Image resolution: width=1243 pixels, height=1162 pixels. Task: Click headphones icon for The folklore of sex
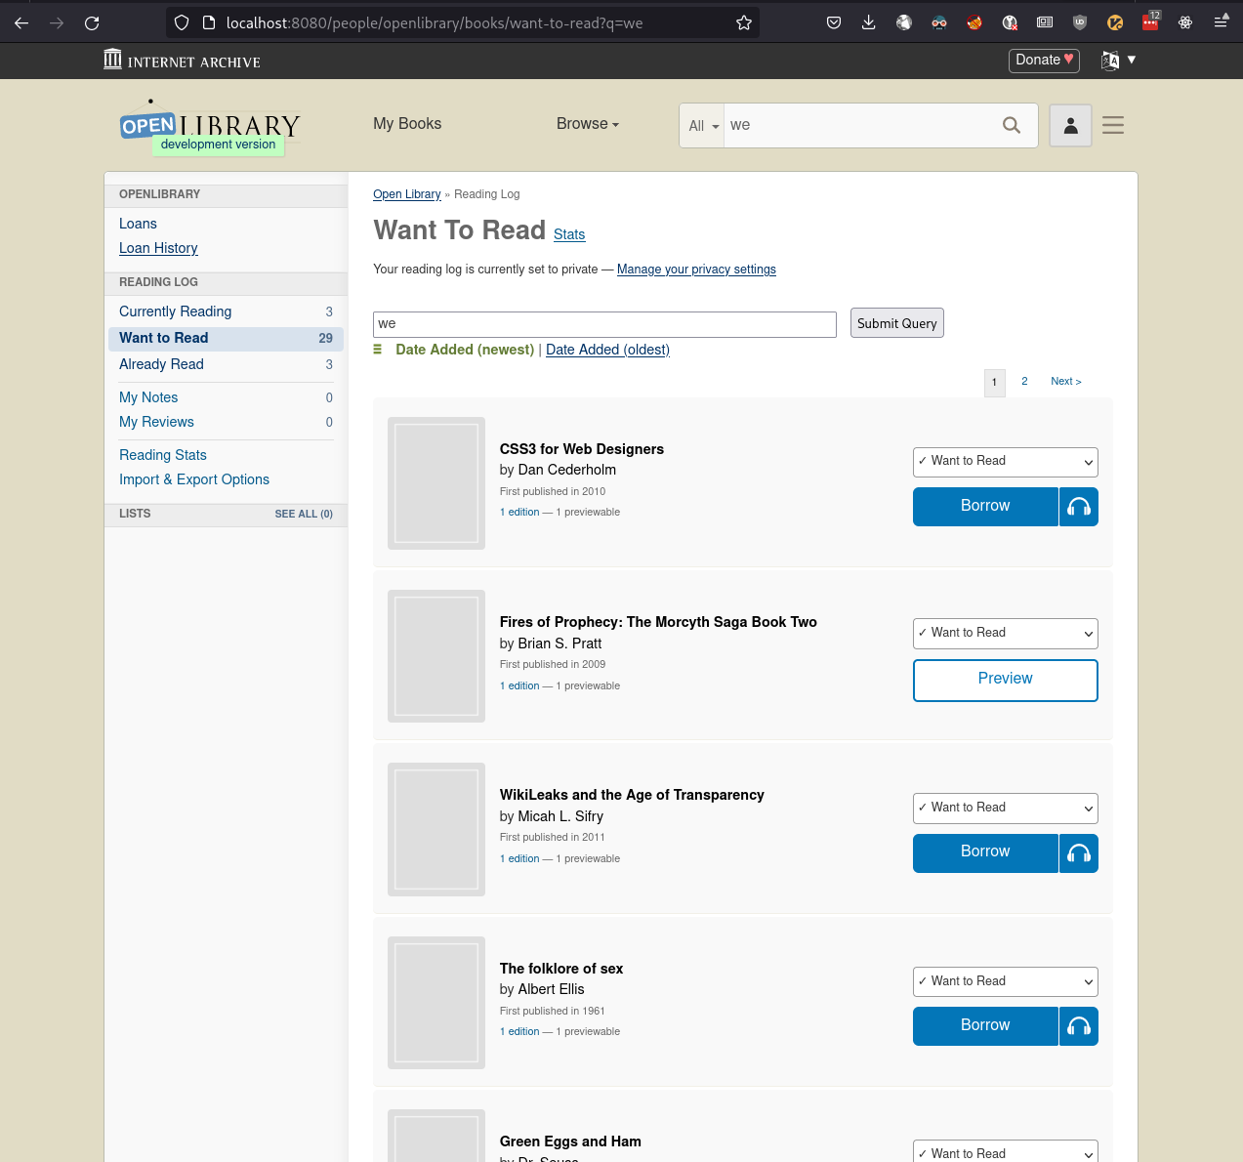[1079, 1026]
